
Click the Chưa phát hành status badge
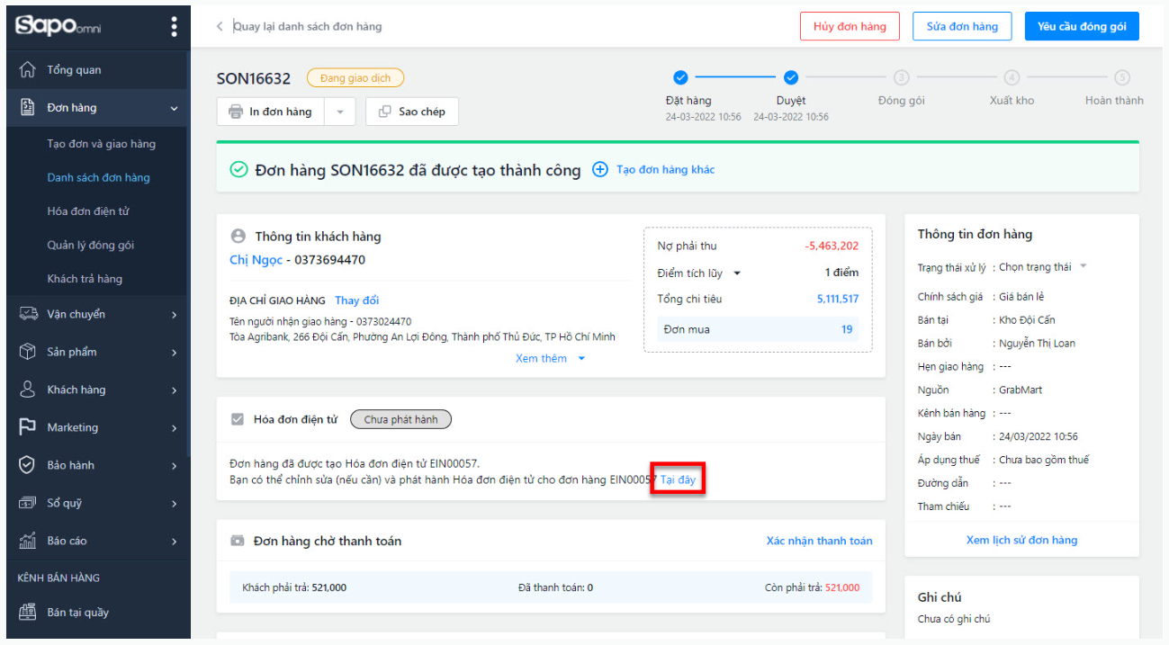click(x=400, y=419)
